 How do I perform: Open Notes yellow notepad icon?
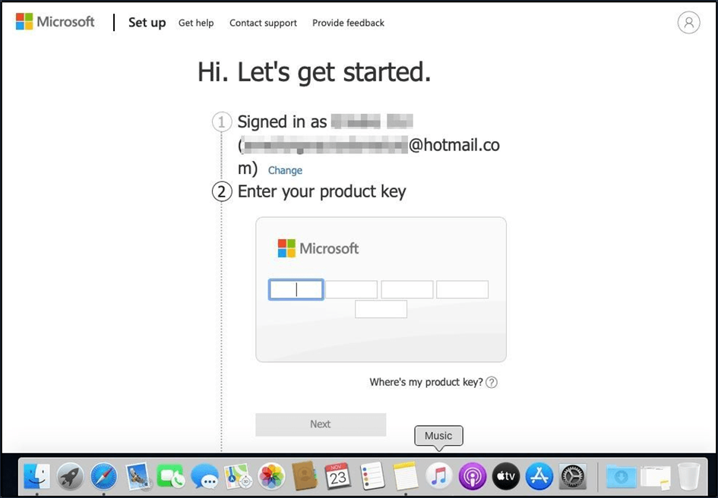pyautogui.click(x=405, y=477)
